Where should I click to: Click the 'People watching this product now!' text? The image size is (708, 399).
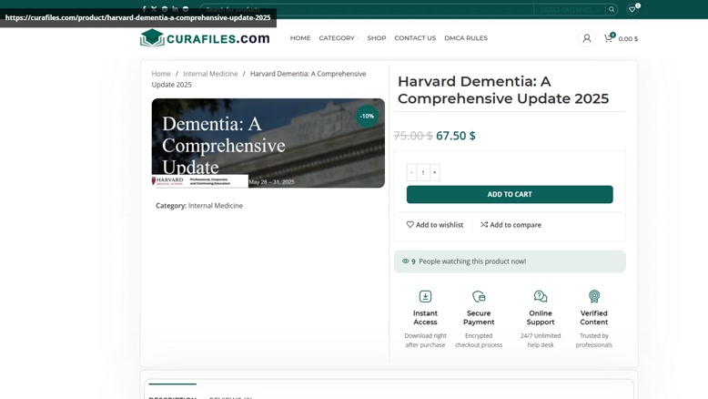tap(472, 261)
